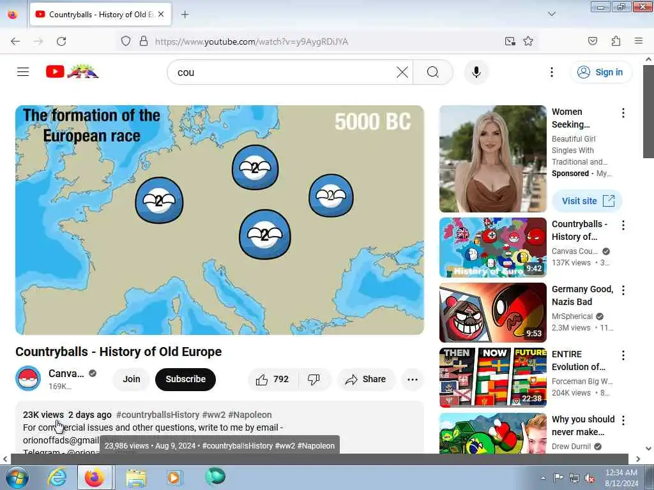Open a new browser tab

185,15
